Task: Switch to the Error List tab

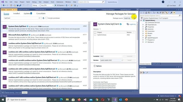Action: 18,93
